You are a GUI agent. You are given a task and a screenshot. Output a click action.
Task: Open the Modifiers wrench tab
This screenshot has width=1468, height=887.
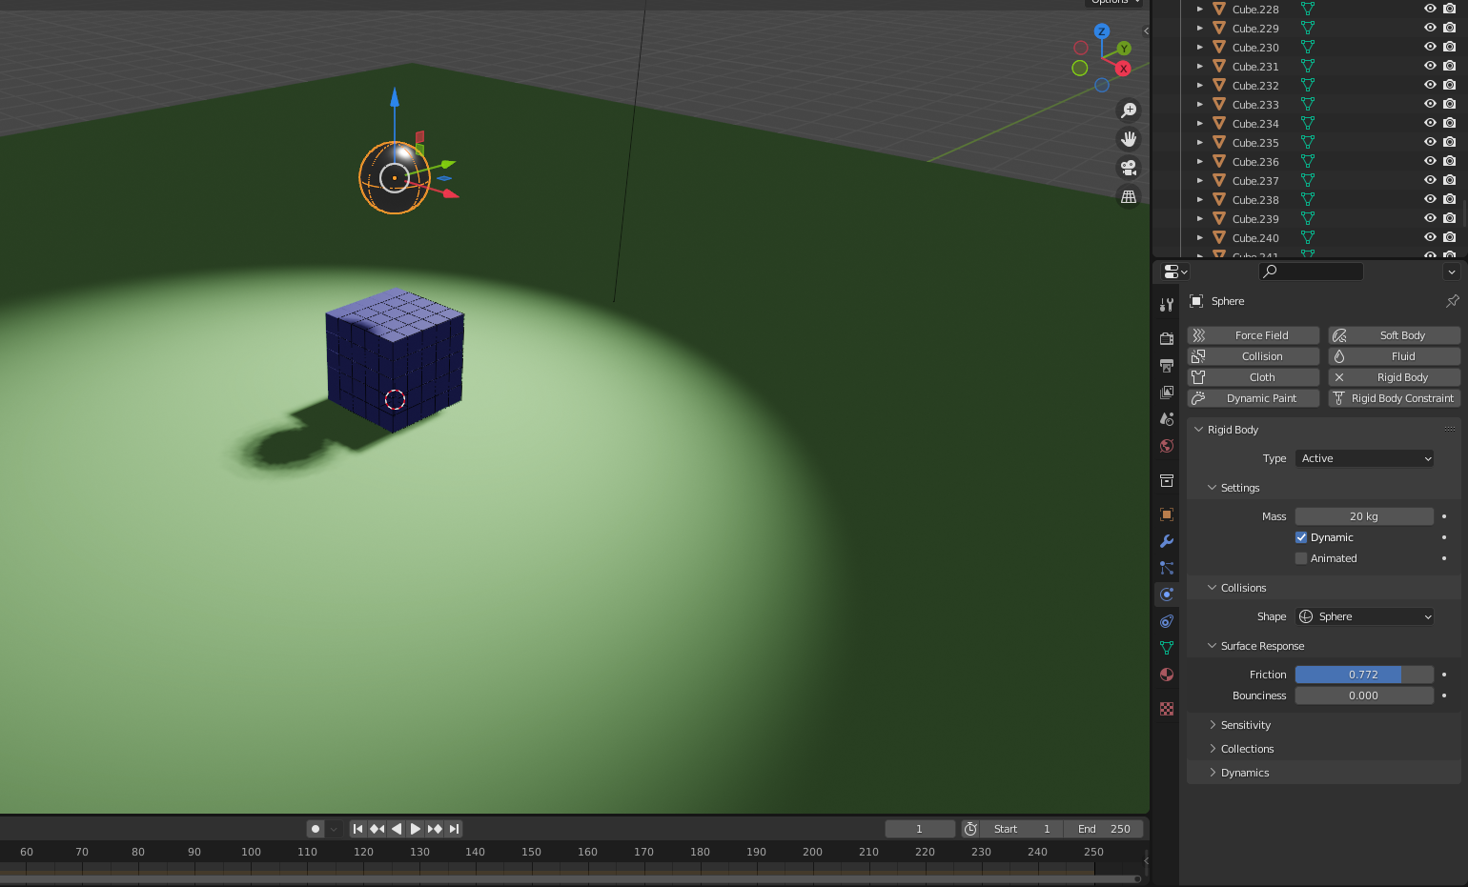(1167, 541)
